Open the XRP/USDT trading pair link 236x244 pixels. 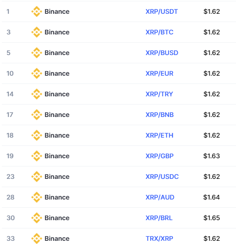coord(162,11)
